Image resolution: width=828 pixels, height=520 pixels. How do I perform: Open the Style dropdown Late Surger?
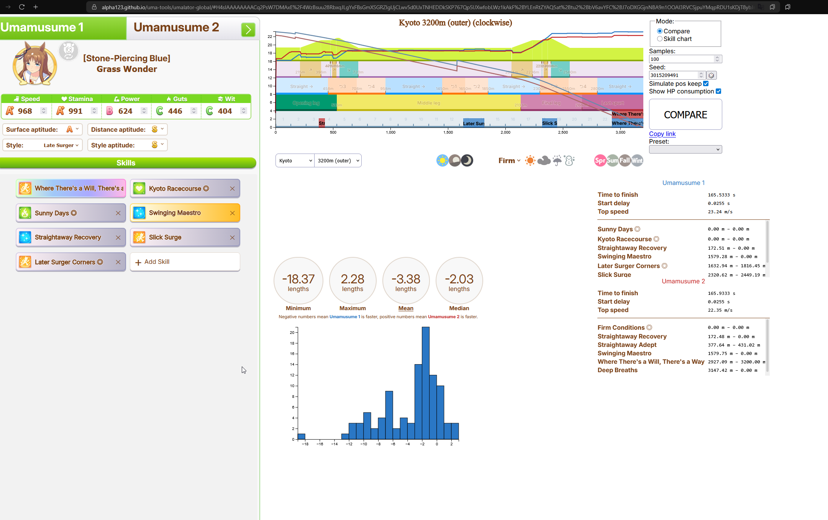pos(61,145)
